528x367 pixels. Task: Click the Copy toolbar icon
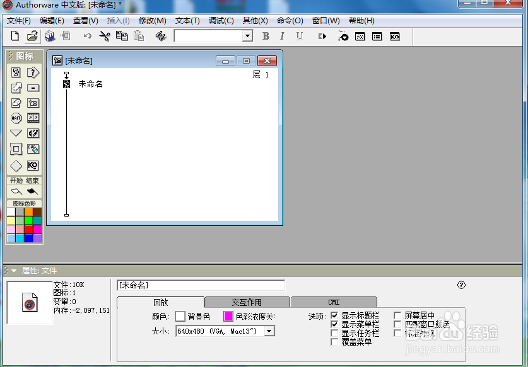122,36
